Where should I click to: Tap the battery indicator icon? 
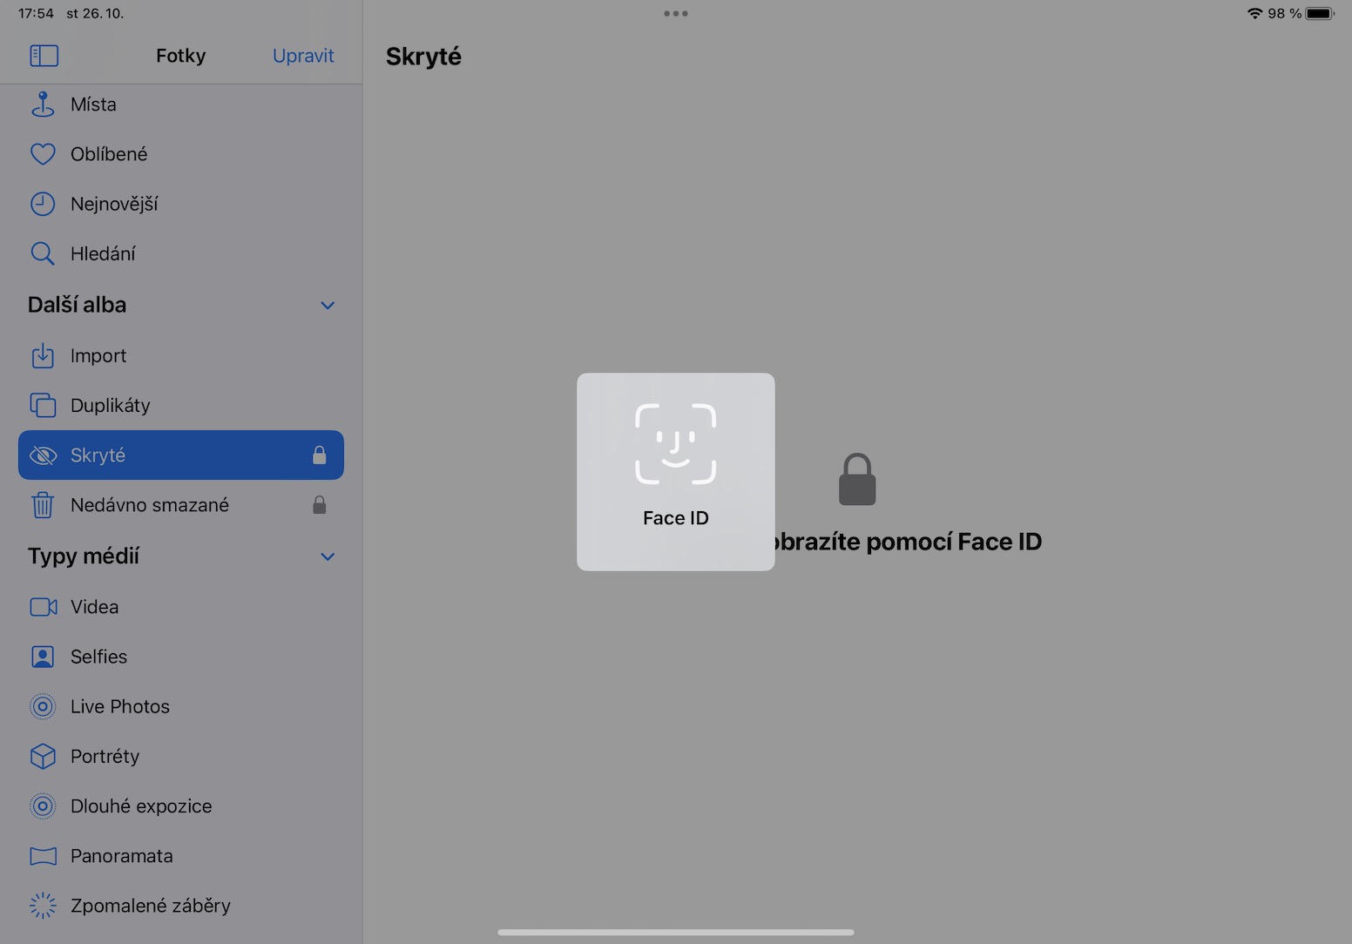(x=1320, y=13)
